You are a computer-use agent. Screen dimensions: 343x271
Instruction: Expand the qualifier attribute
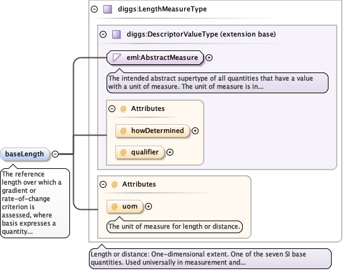point(170,153)
